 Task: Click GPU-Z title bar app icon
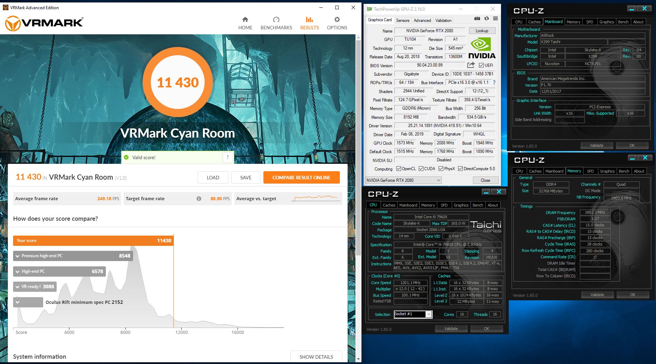pos(369,9)
